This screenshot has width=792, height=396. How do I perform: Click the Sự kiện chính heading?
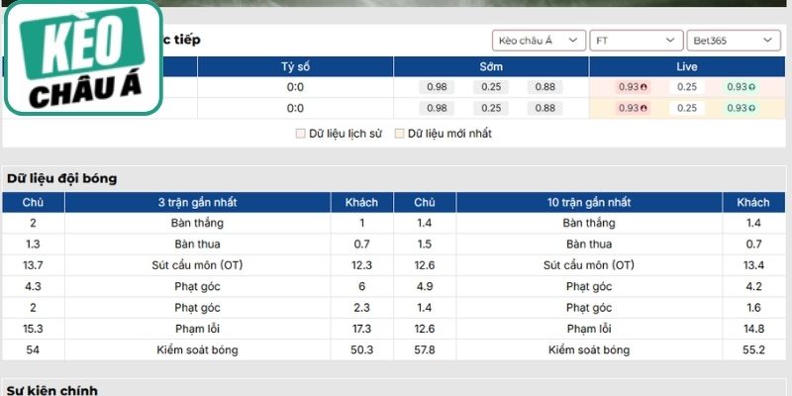point(52,390)
